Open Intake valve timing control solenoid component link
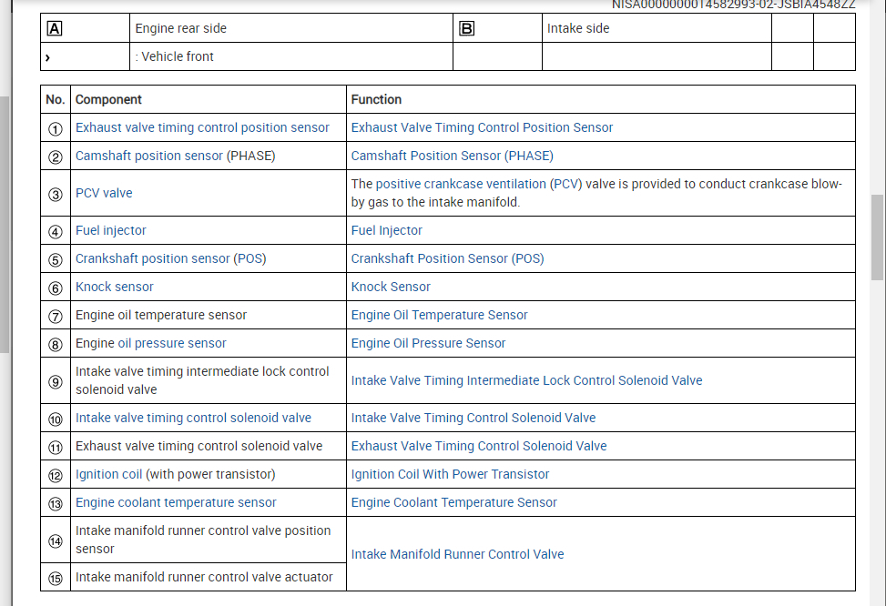Screen dimensions: 886x606 pos(193,418)
